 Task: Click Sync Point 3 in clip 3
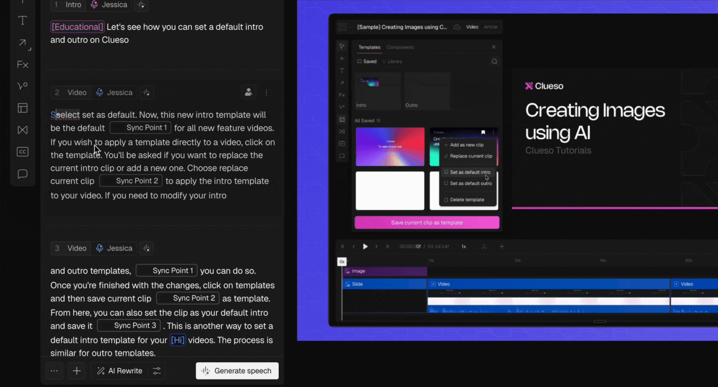click(x=129, y=326)
